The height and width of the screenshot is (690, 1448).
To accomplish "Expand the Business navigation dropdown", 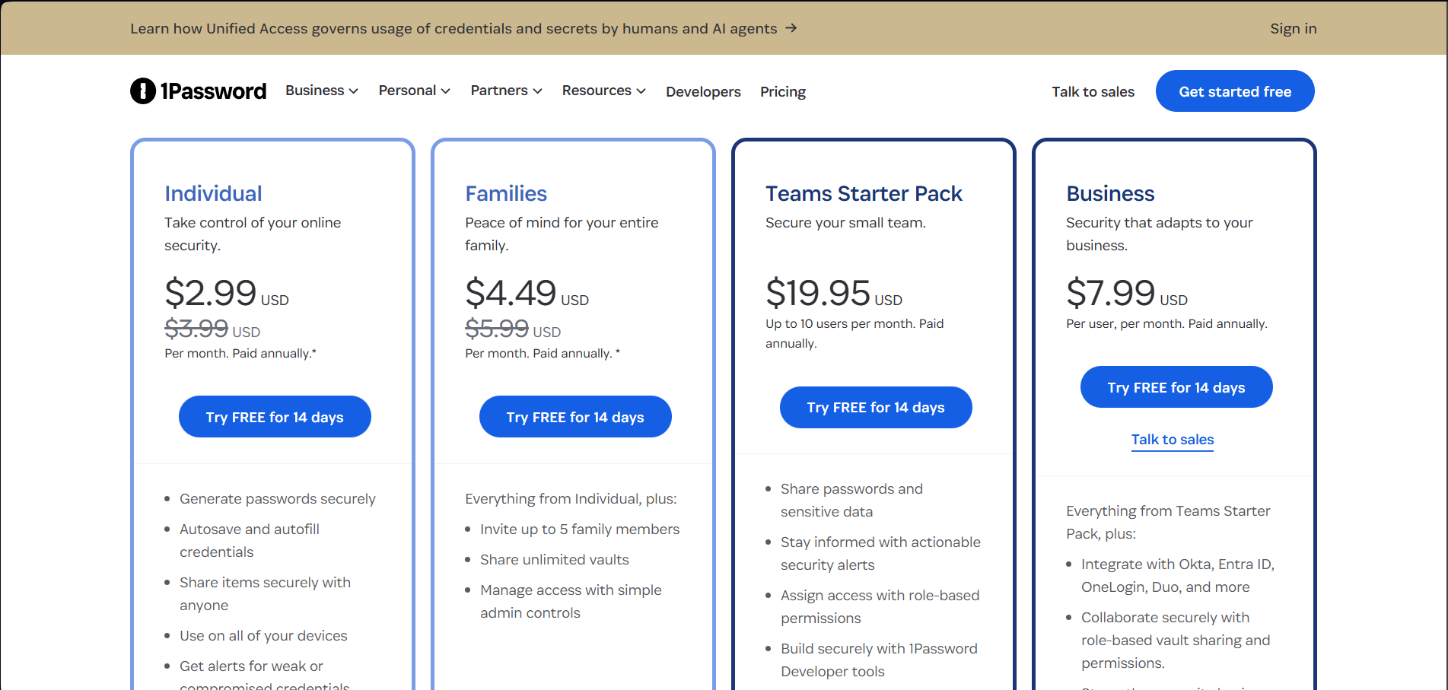I will 321,91.
